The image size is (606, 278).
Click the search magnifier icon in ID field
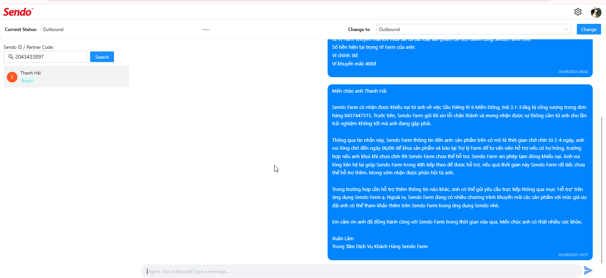(x=11, y=57)
